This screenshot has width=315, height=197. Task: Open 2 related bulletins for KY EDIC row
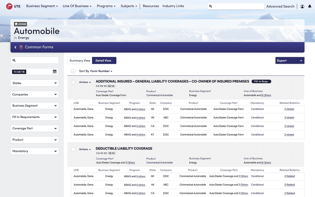289,135
